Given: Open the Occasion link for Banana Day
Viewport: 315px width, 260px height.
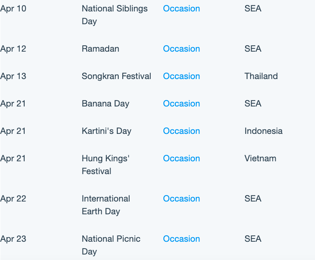Looking at the screenshot, I should click(x=181, y=104).
